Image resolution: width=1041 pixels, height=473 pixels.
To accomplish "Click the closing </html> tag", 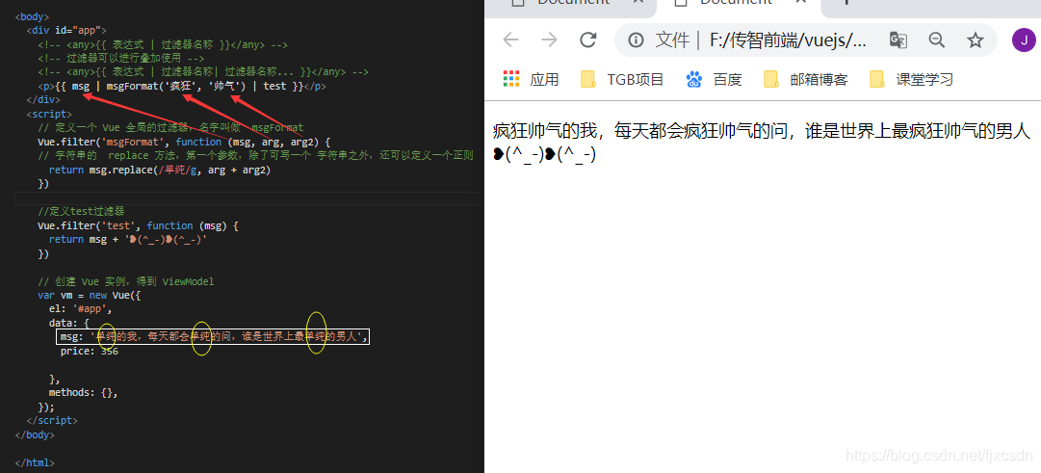I will [x=35, y=463].
